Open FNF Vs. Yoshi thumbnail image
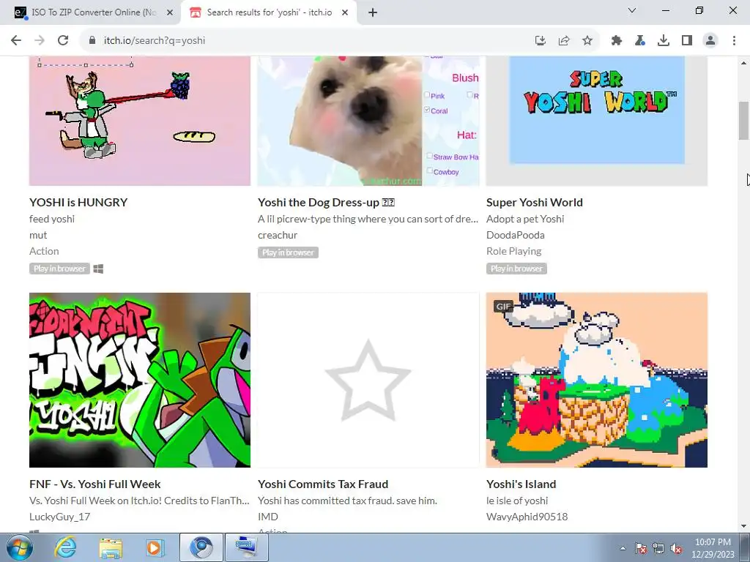The width and height of the screenshot is (750, 562). click(x=140, y=380)
